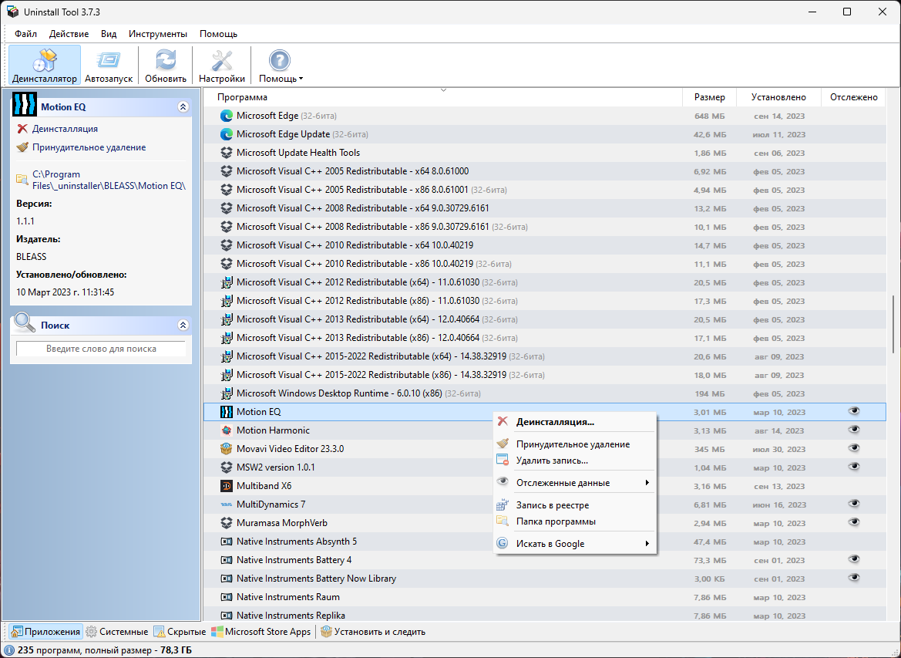The height and width of the screenshot is (658, 901).
Task: Open the Помощь toolbar dropdown arrow
Action: pos(301,79)
